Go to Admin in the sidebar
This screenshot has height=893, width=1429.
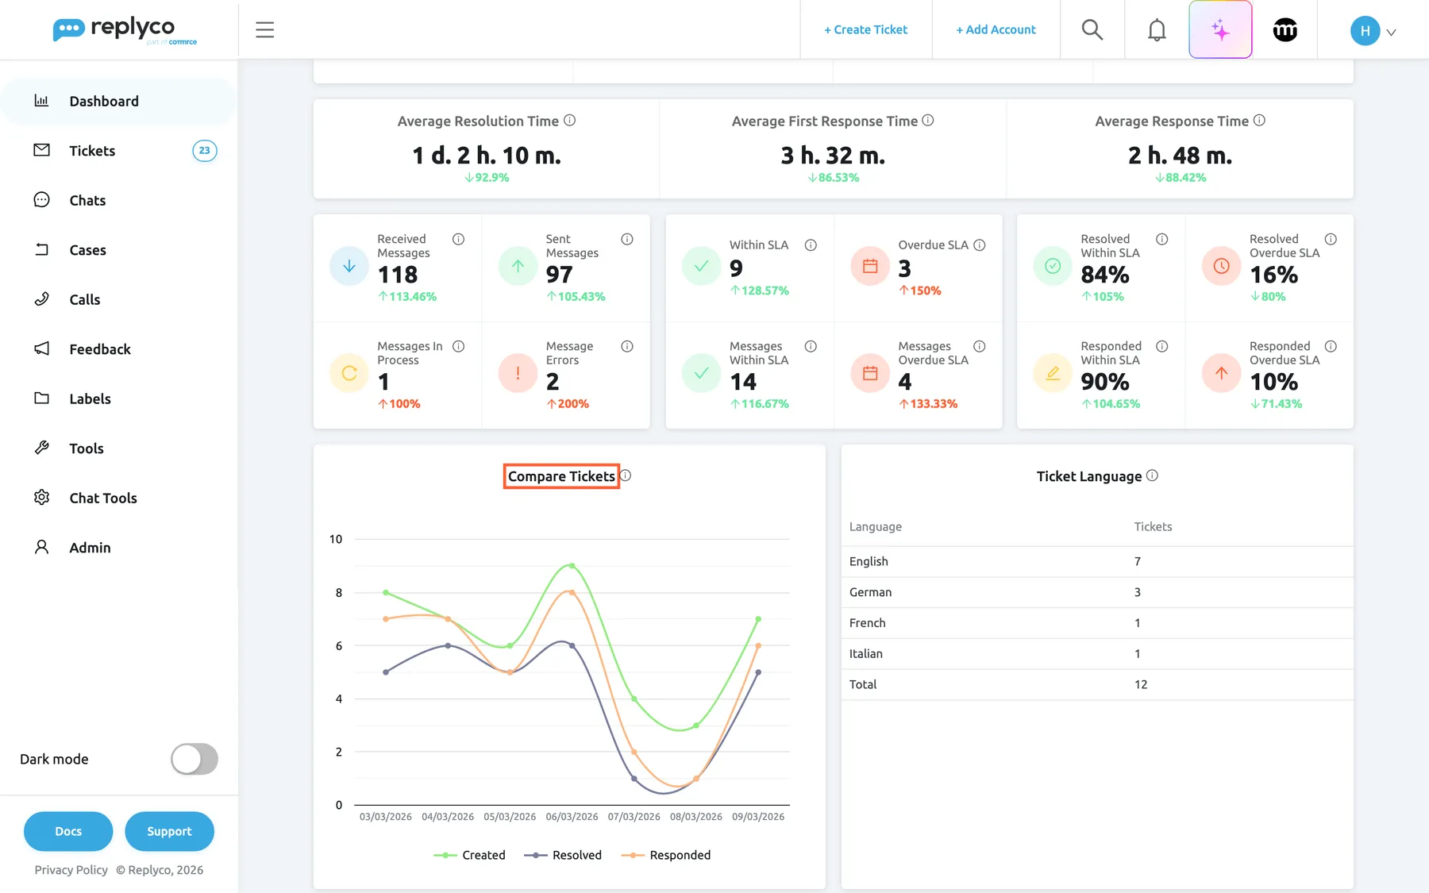pyautogui.click(x=119, y=548)
